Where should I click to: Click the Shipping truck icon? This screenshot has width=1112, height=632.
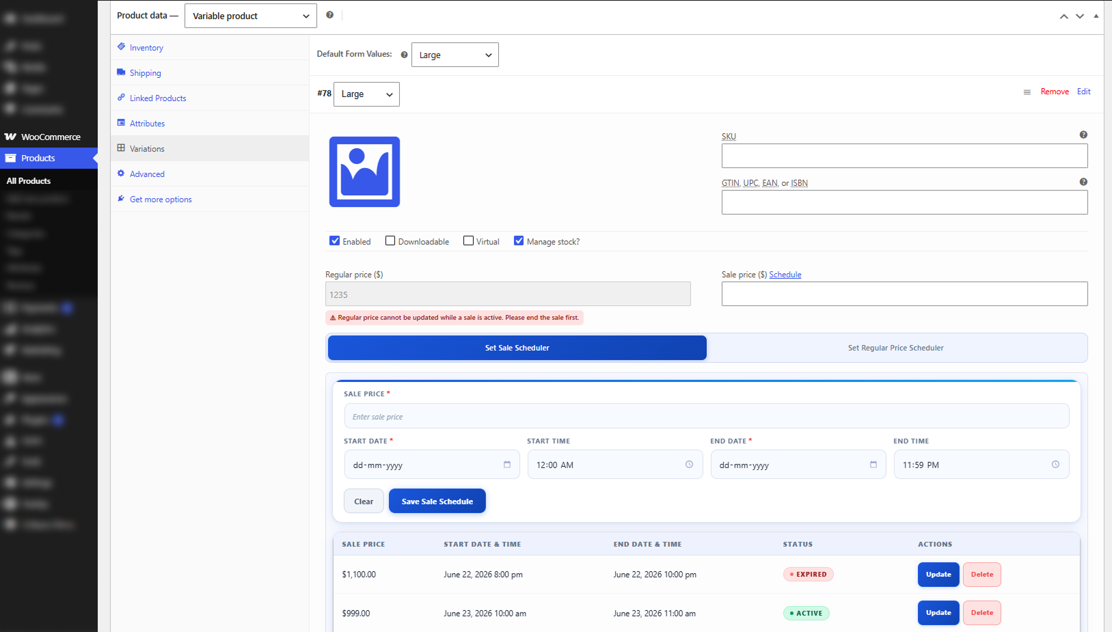pos(121,72)
